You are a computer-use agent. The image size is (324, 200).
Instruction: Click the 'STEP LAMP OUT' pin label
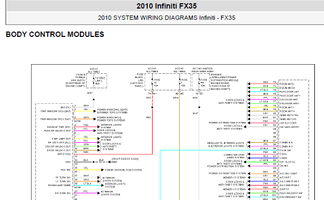pyautogui.click(x=61, y=139)
